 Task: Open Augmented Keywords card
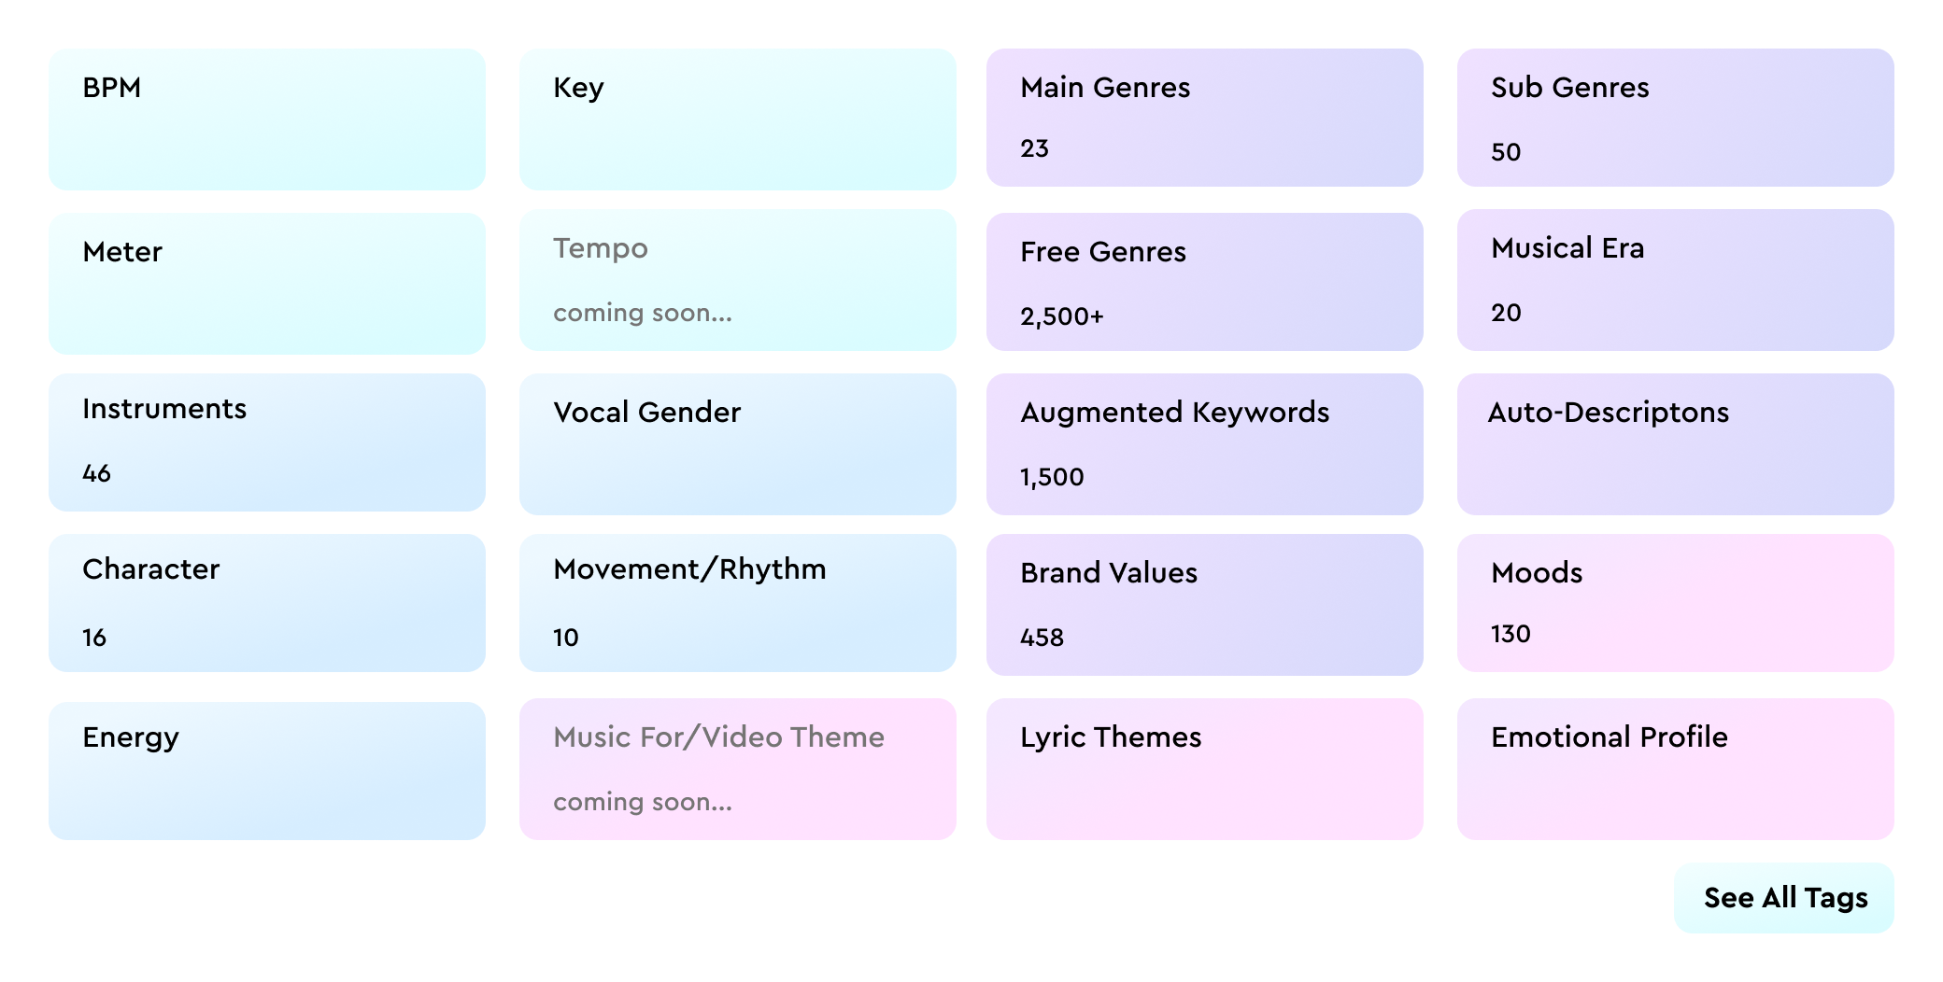(x=1205, y=444)
